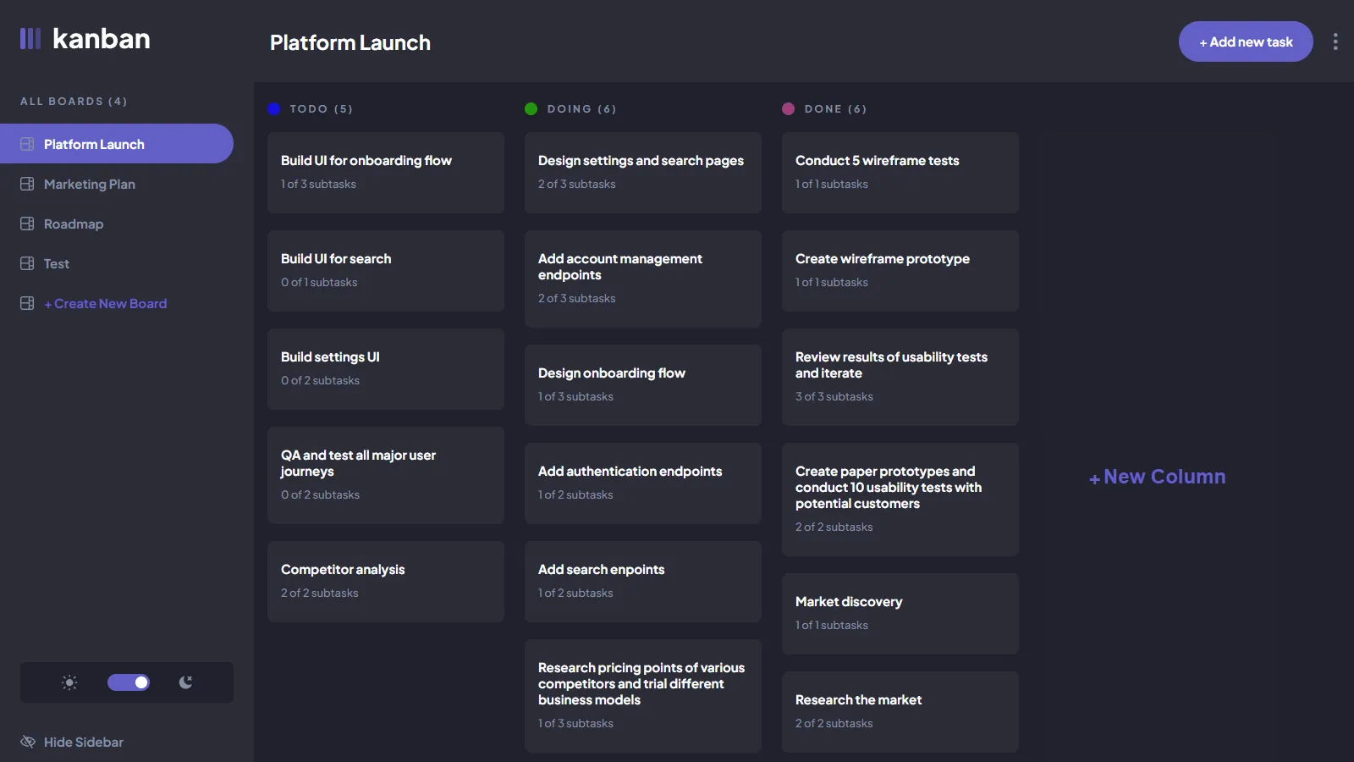This screenshot has height=762, width=1354.
Task: Click Hide Sidebar
Action: (83, 742)
